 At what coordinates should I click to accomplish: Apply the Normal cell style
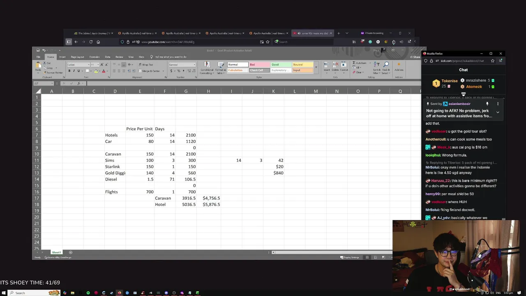(238, 65)
